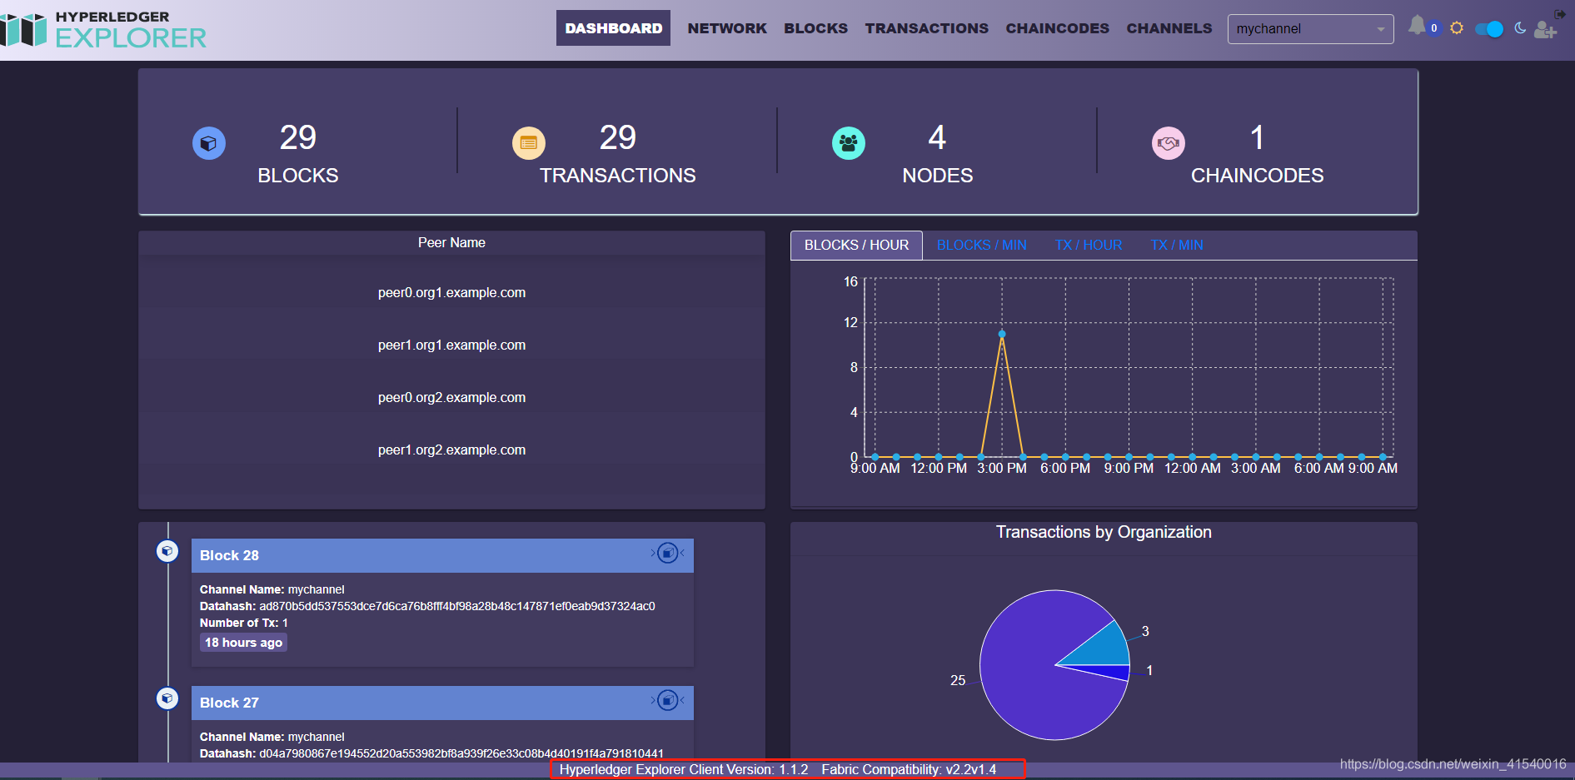The width and height of the screenshot is (1575, 780).
Task: Click the Hyperledger Explorer logo
Action: (103, 30)
